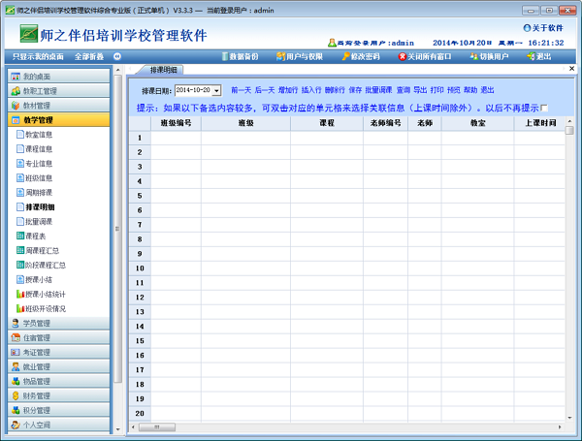Click the 保存 save link
Viewport: 582px width, 441px height.
click(355, 90)
